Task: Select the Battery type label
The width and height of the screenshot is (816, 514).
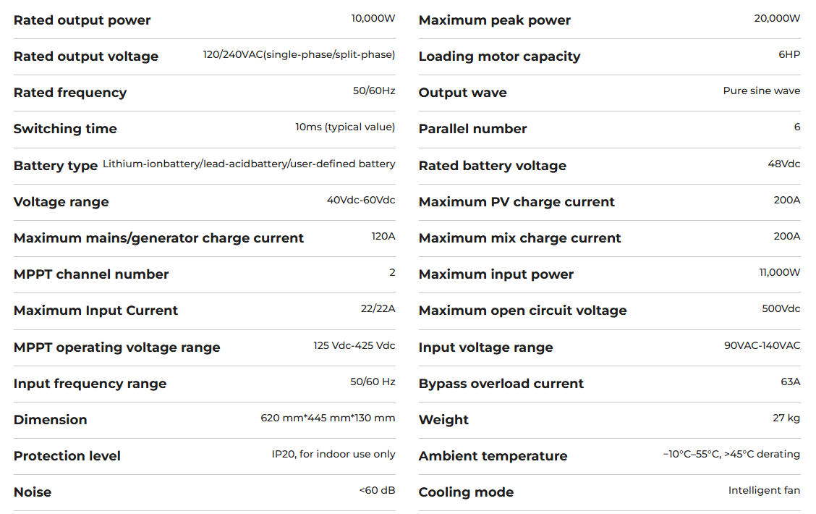Action: coord(56,166)
